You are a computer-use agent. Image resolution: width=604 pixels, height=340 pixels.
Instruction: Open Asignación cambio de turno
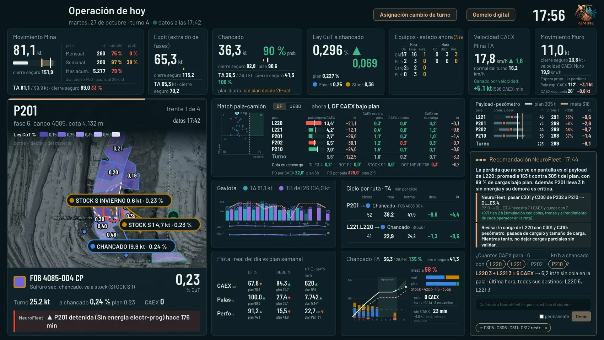(x=415, y=15)
